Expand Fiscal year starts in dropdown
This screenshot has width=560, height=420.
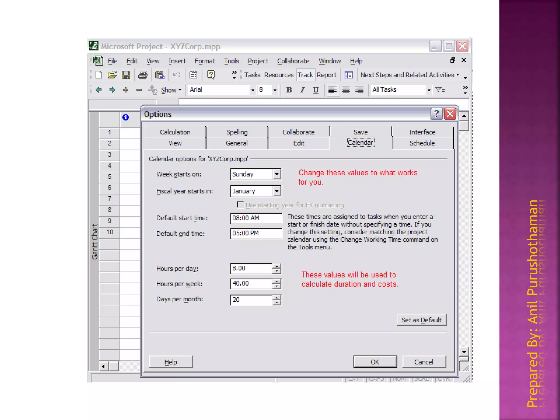pos(277,191)
